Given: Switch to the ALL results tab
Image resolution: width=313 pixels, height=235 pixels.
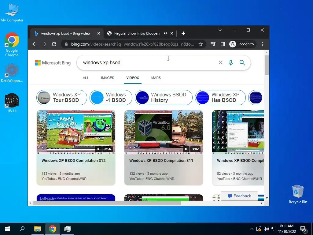Looking at the screenshot, I should [x=86, y=78].
